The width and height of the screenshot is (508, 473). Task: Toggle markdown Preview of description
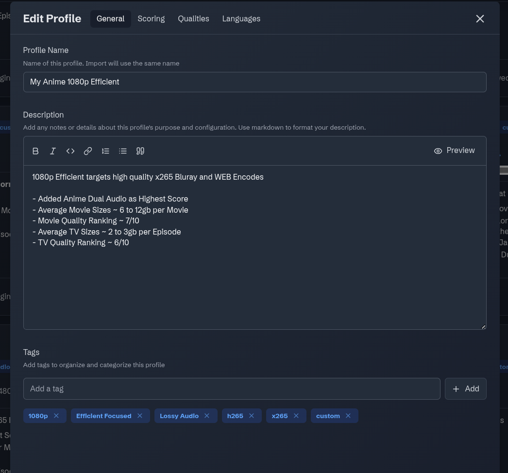[455, 151]
